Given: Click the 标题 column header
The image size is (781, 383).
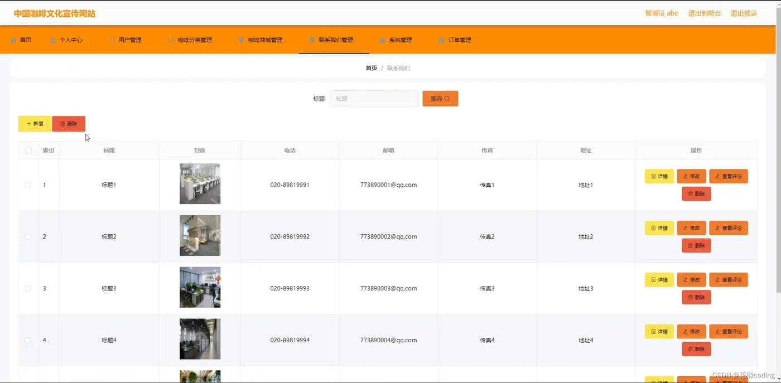Looking at the screenshot, I should (x=109, y=151).
